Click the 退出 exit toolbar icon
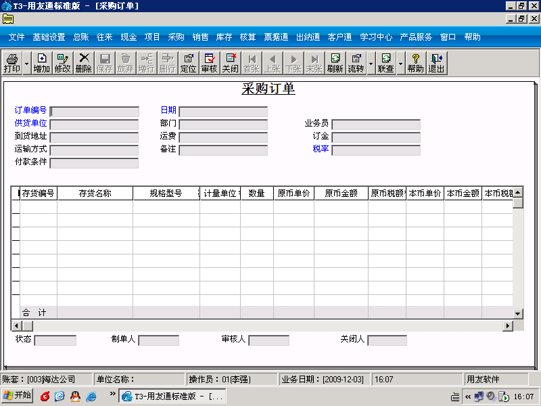 436,63
